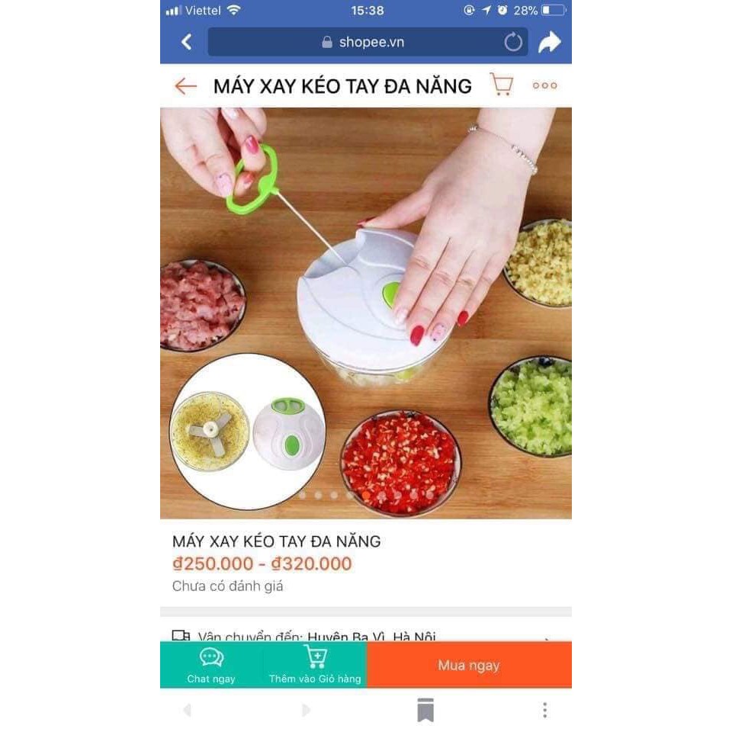Image resolution: width=732 pixels, height=732 pixels.
Task: Add item via Thêm vào Giỏ hàng
Action: pyautogui.click(x=315, y=665)
